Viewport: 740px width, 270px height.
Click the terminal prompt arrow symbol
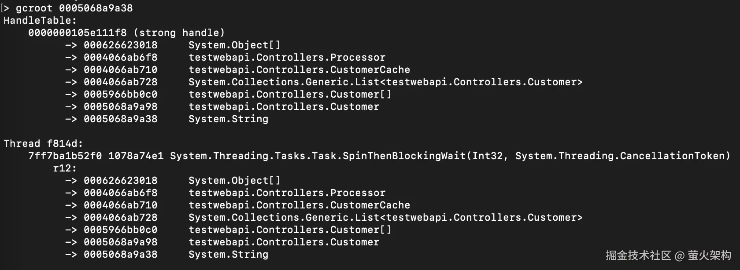(x=6, y=8)
